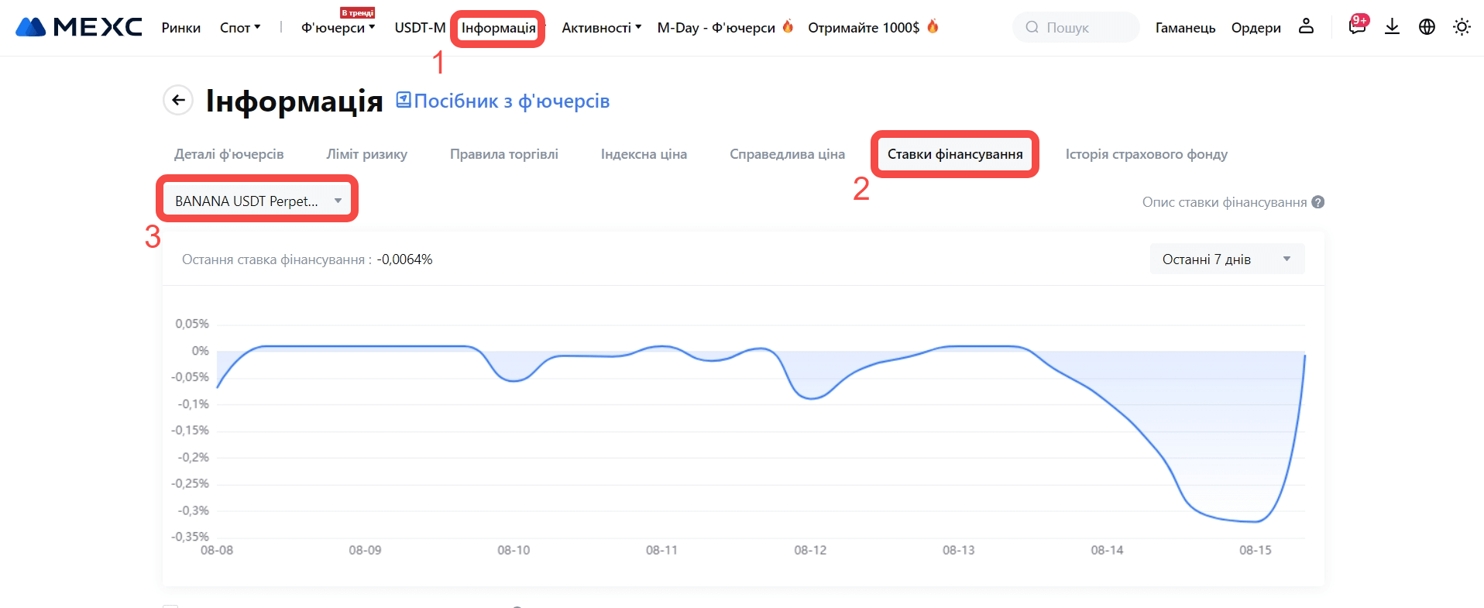Open the language globe icon
Screen dimensions: 1484x608
point(1427,27)
